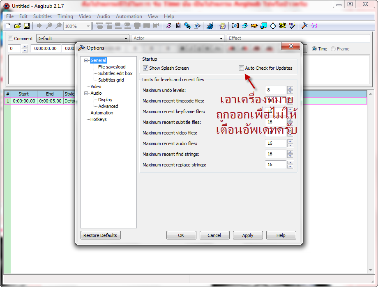Open the Video menu
This screenshot has height=287, width=378.
click(x=85, y=16)
